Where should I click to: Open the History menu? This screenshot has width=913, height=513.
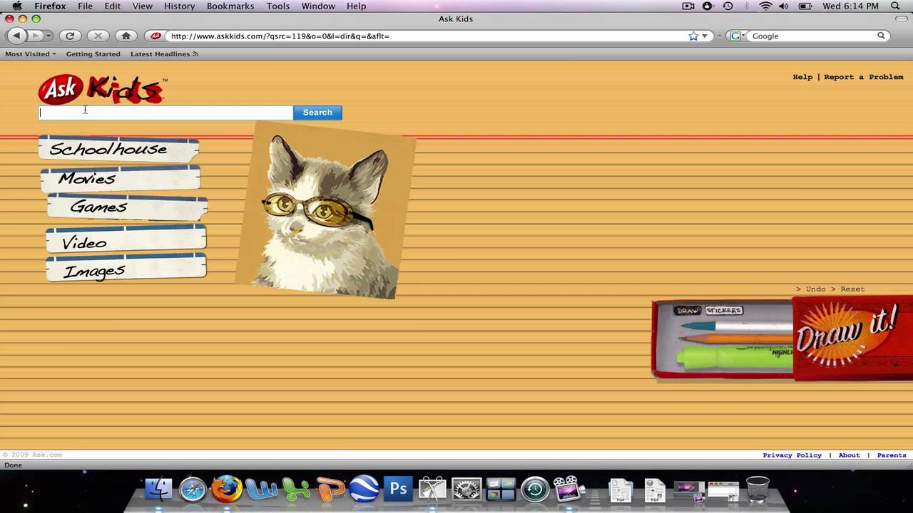tap(179, 6)
